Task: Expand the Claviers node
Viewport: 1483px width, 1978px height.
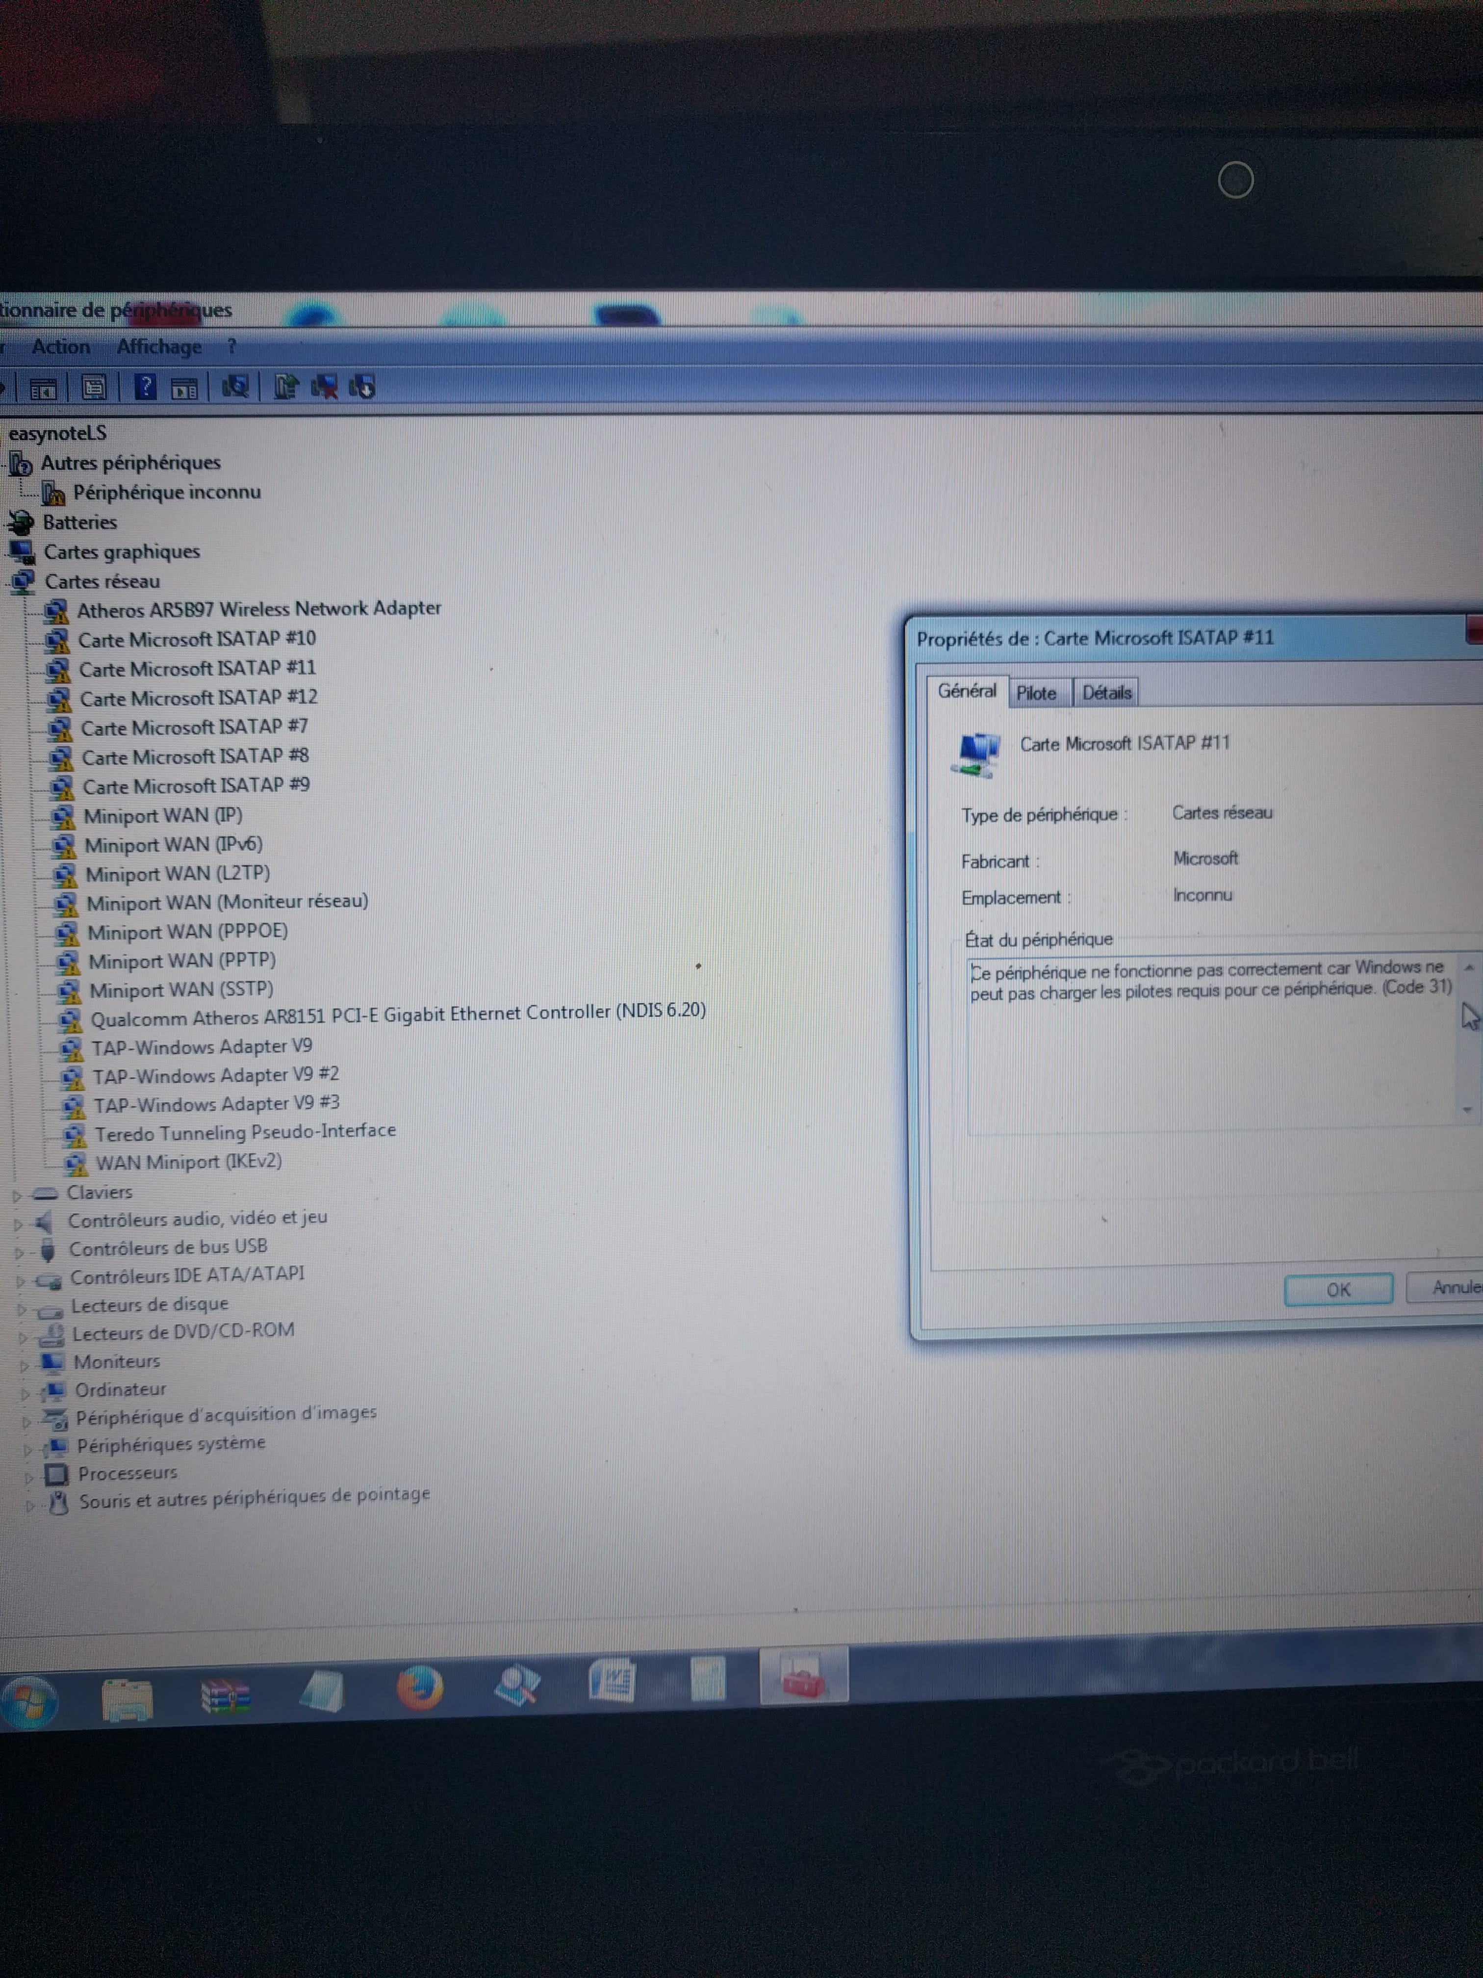Action: [x=16, y=1196]
